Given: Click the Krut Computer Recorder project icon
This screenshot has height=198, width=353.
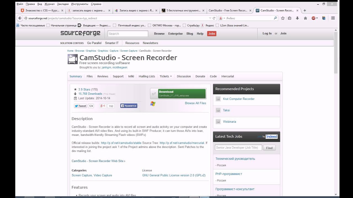Looking at the screenshot, I should [x=218, y=99].
